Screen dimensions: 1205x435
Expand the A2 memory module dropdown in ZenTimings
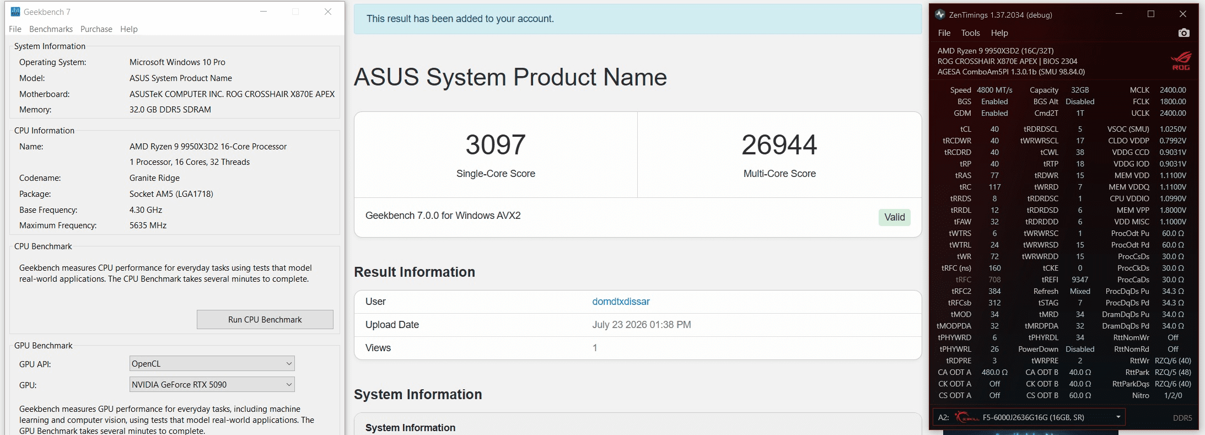tap(1029, 417)
